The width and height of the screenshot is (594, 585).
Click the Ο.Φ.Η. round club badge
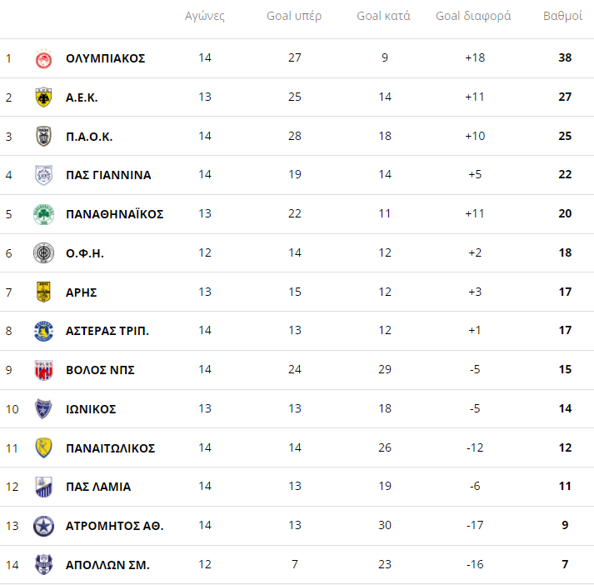click(x=43, y=252)
